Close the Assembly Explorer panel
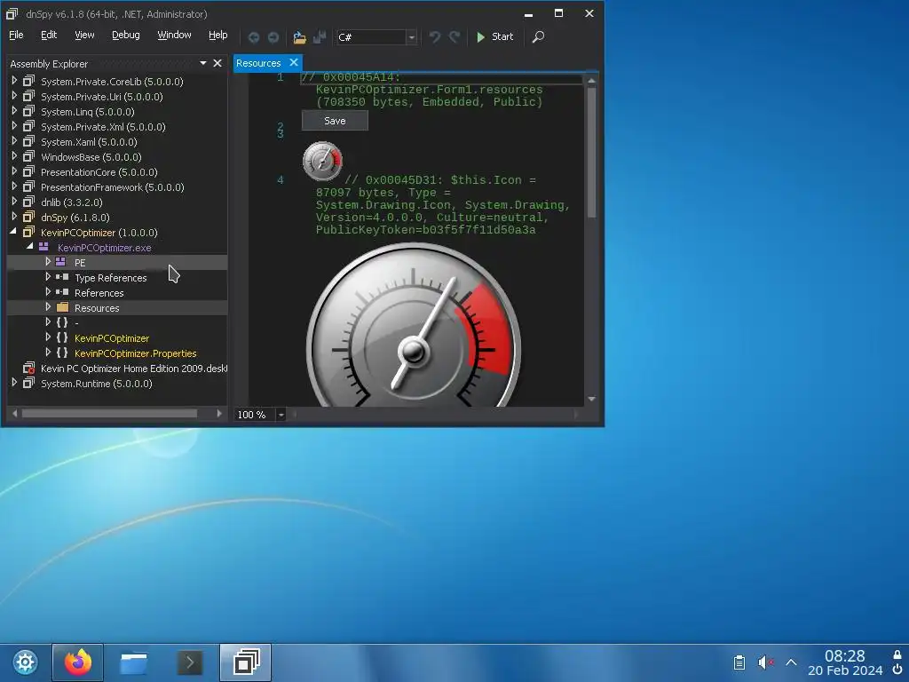This screenshot has height=682, width=909. [217, 63]
